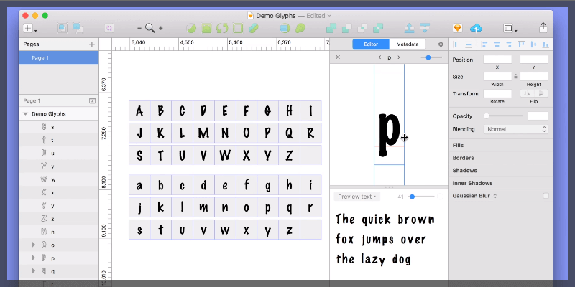Select the Editor tab
The width and height of the screenshot is (575, 287).
tap(371, 44)
